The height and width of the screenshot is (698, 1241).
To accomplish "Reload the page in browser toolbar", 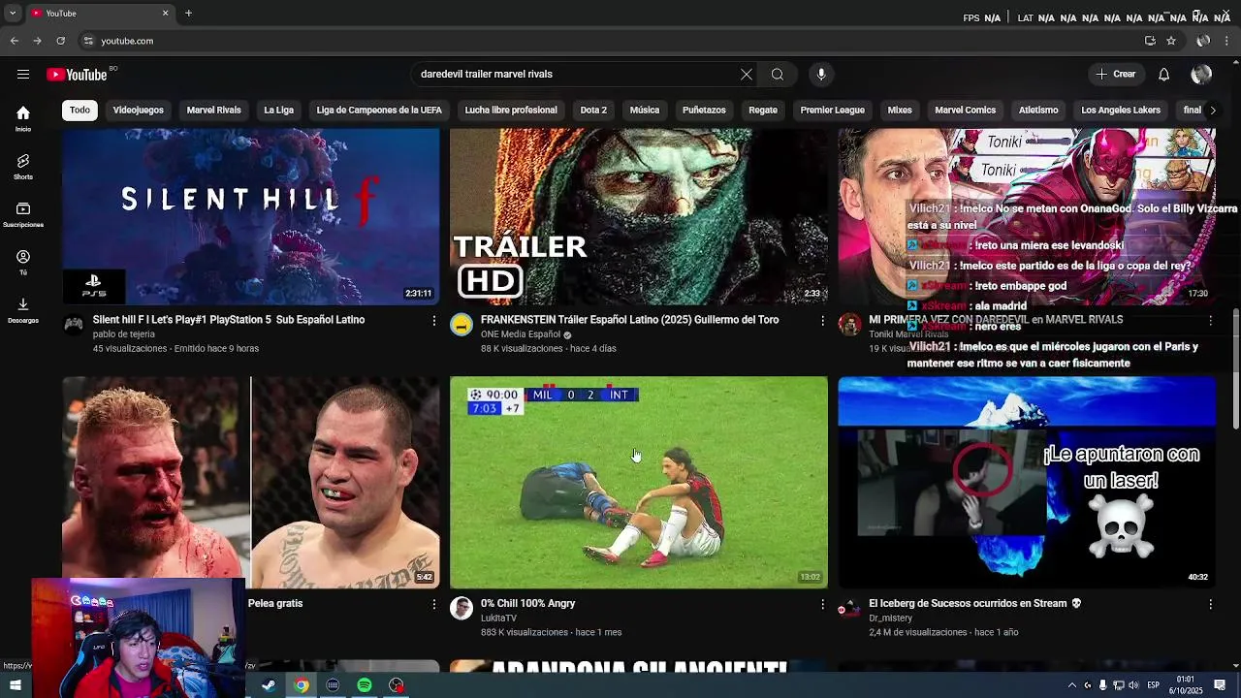I will [x=60, y=41].
